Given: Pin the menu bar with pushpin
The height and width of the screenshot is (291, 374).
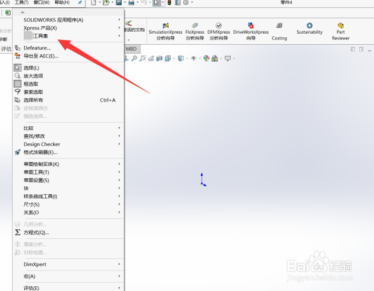Looking at the screenshot, I should point(80,3).
